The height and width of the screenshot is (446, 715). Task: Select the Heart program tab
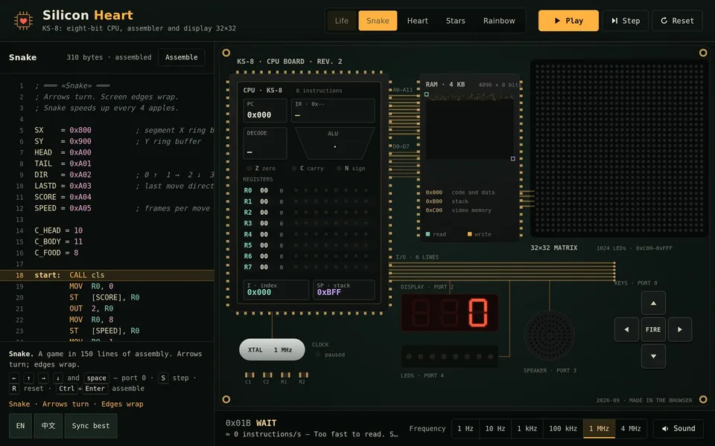point(417,21)
